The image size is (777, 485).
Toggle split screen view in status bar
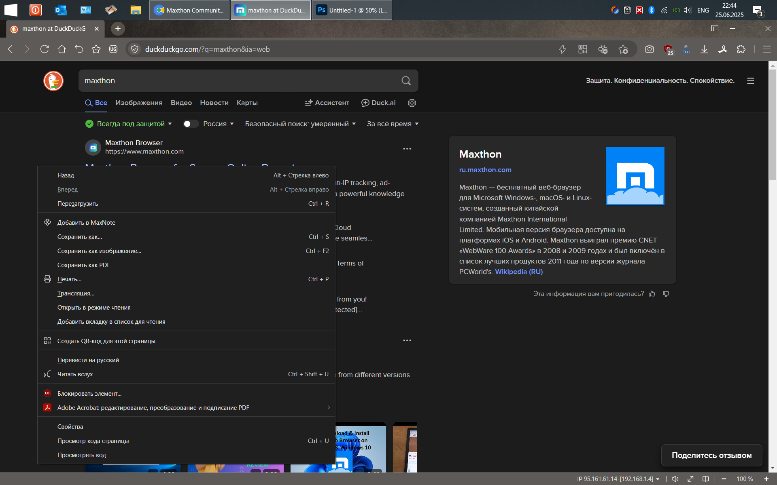(x=706, y=479)
